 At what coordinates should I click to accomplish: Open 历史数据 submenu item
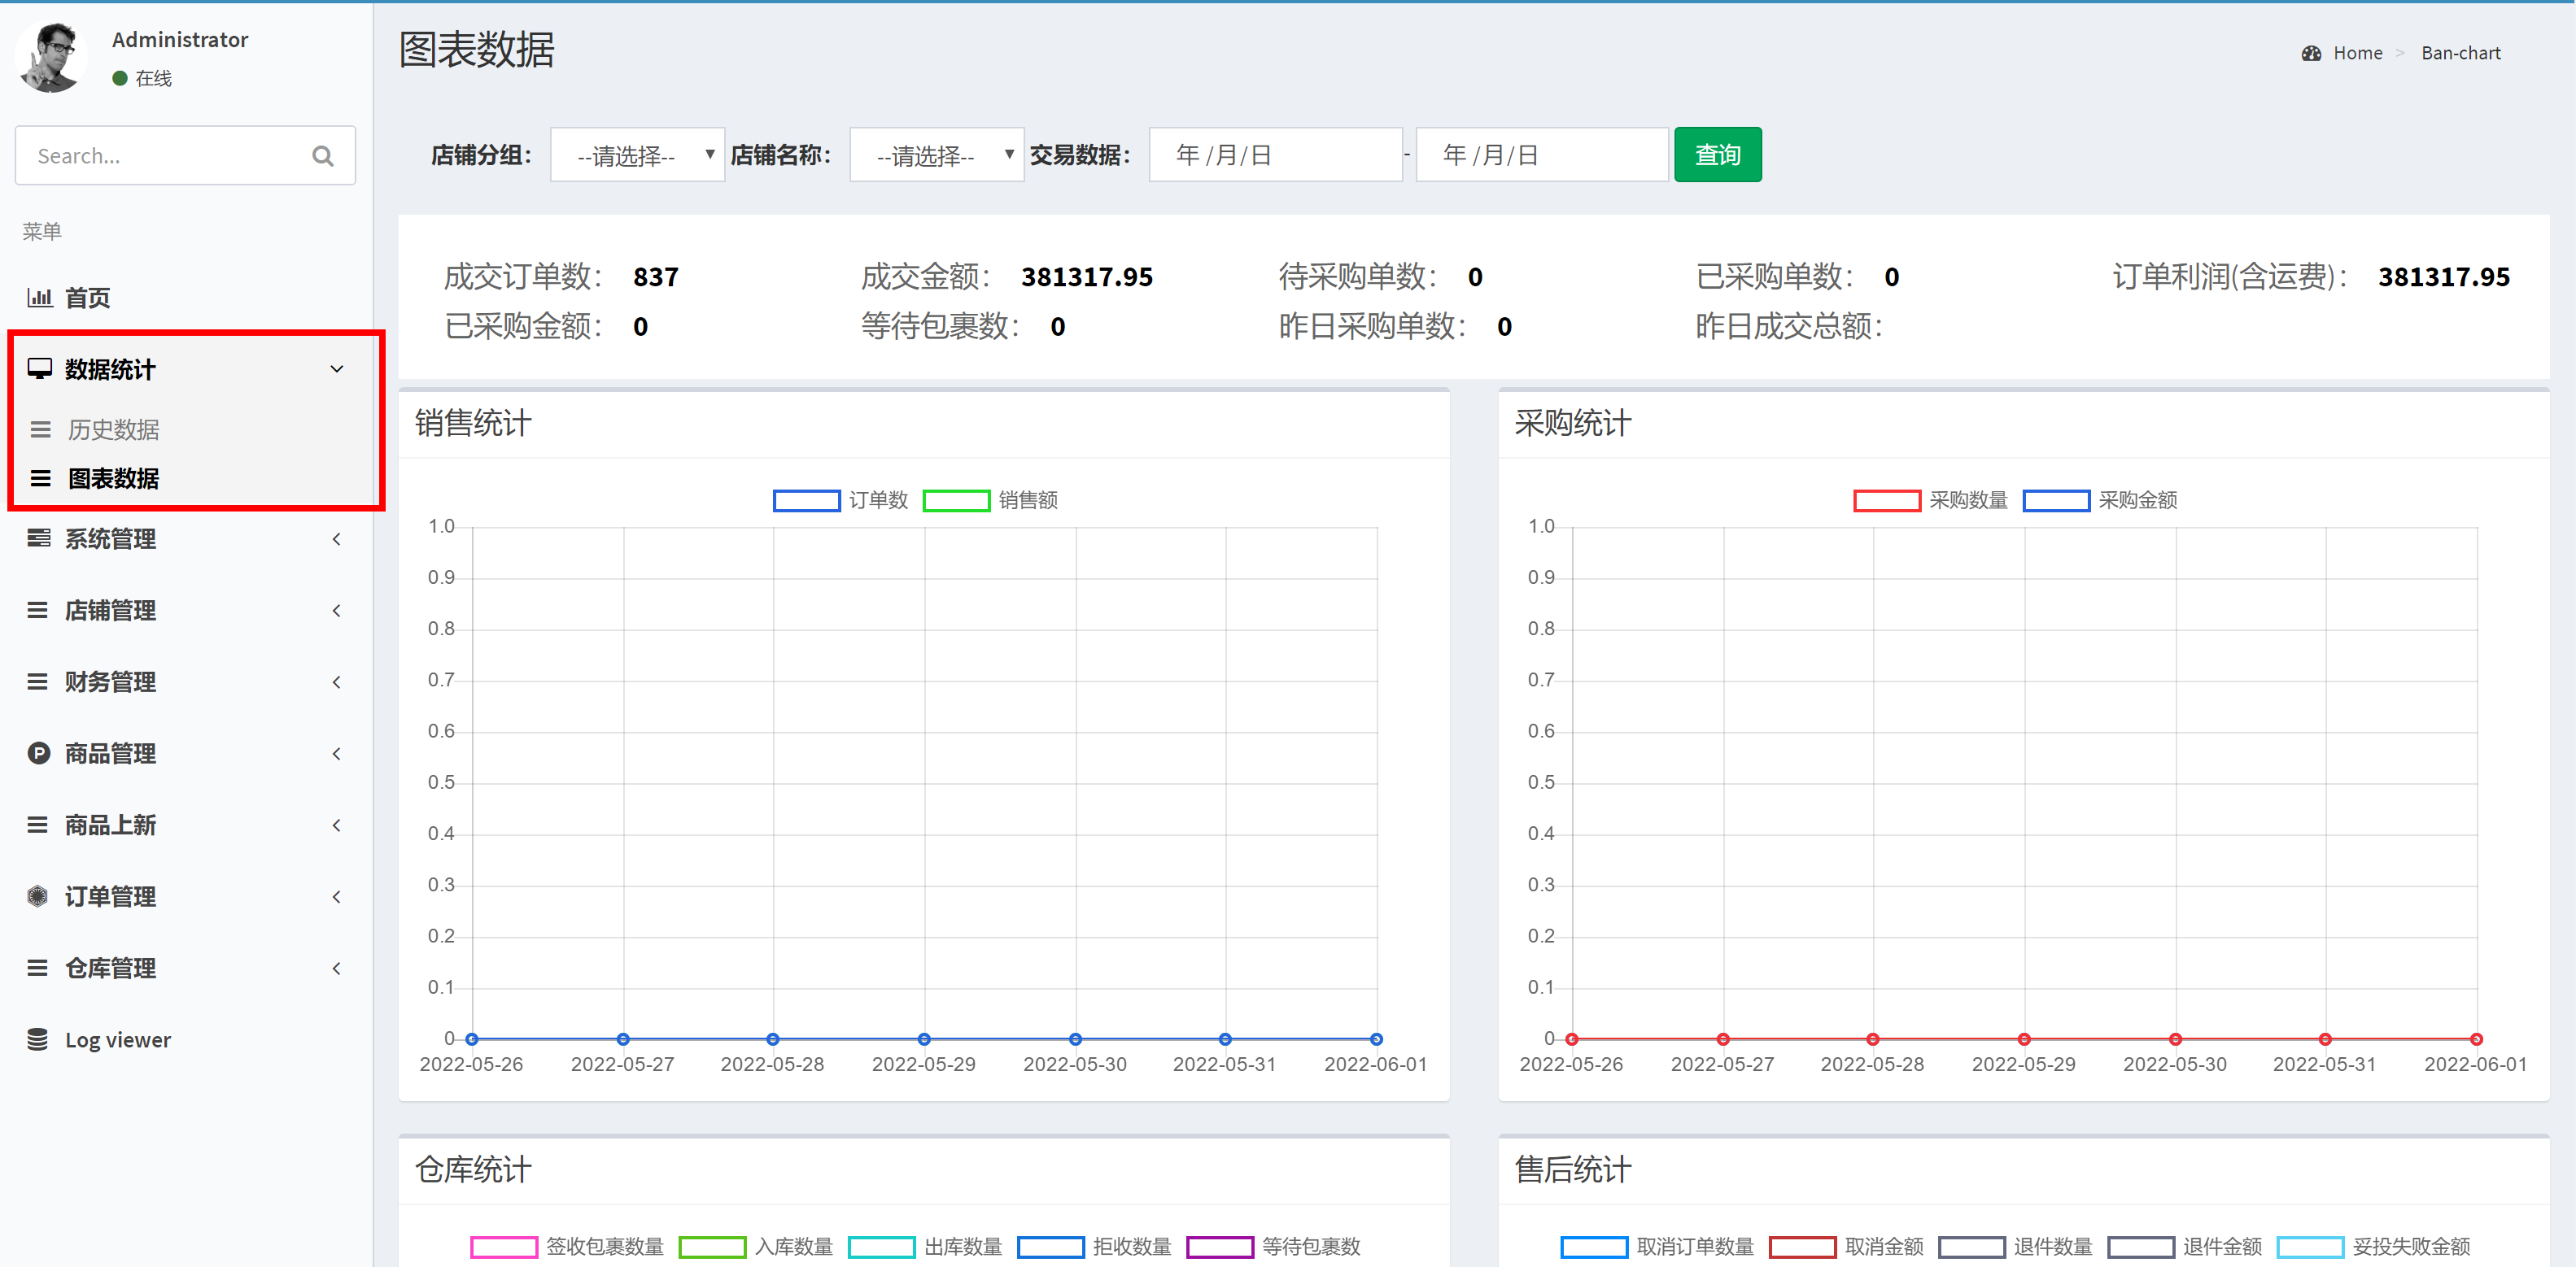[x=114, y=429]
